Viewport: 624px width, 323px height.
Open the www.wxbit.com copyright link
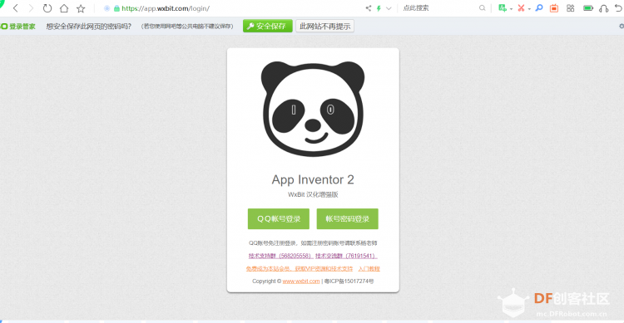[301, 281]
